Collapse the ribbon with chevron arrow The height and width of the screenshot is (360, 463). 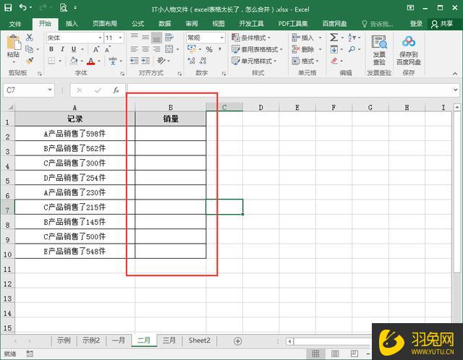click(455, 73)
